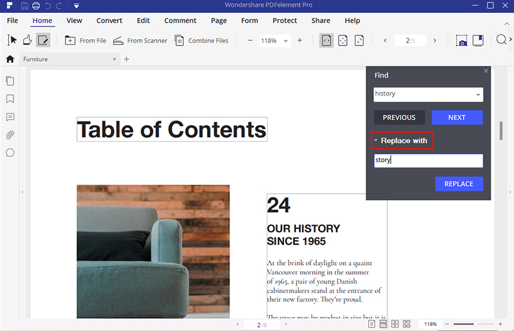Viewport: 514px width, 331px height.
Task: Click the Print icon in title bar
Action: (36, 6)
